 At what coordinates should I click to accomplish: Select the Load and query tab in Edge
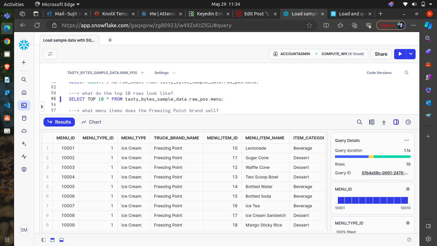pos(351,14)
